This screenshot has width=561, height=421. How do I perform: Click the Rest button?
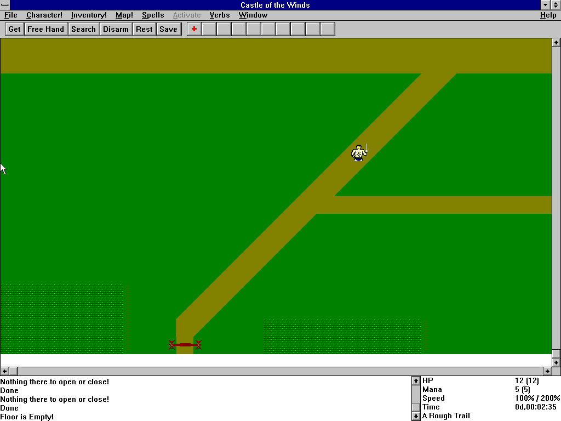tap(144, 29)
